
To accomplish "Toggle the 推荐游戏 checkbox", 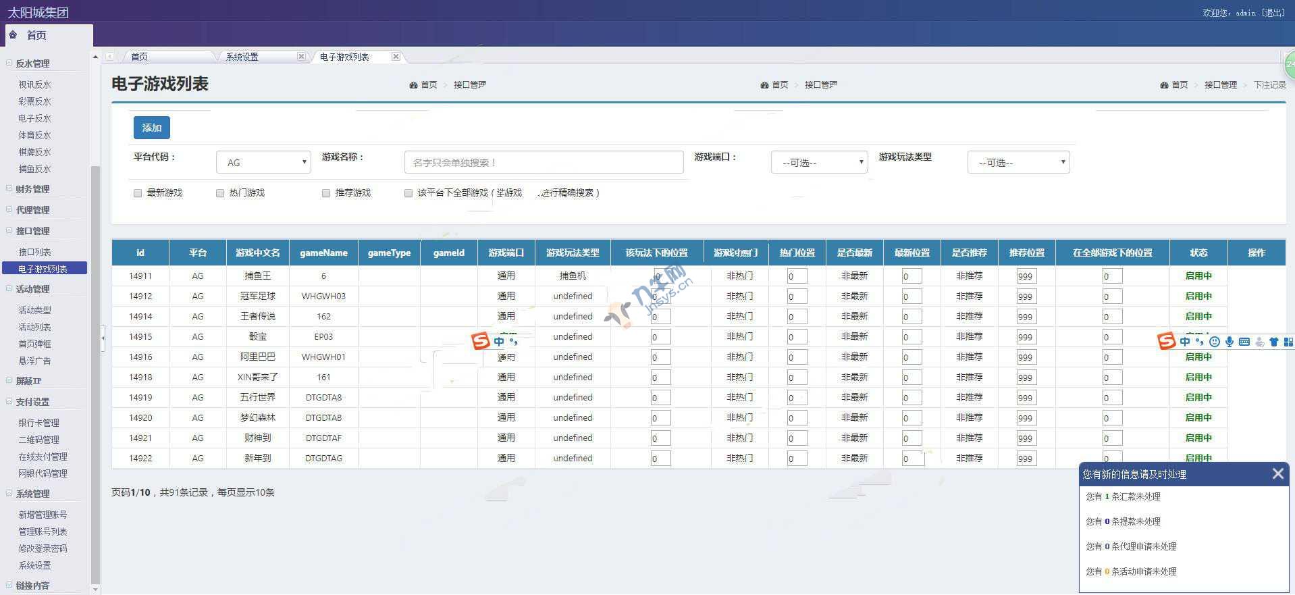I will coord(326,193).
